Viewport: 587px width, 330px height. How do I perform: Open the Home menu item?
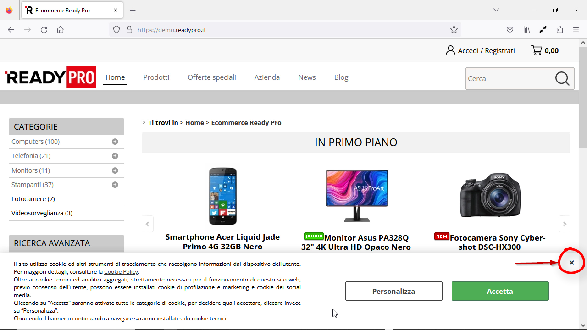[115, 77]
